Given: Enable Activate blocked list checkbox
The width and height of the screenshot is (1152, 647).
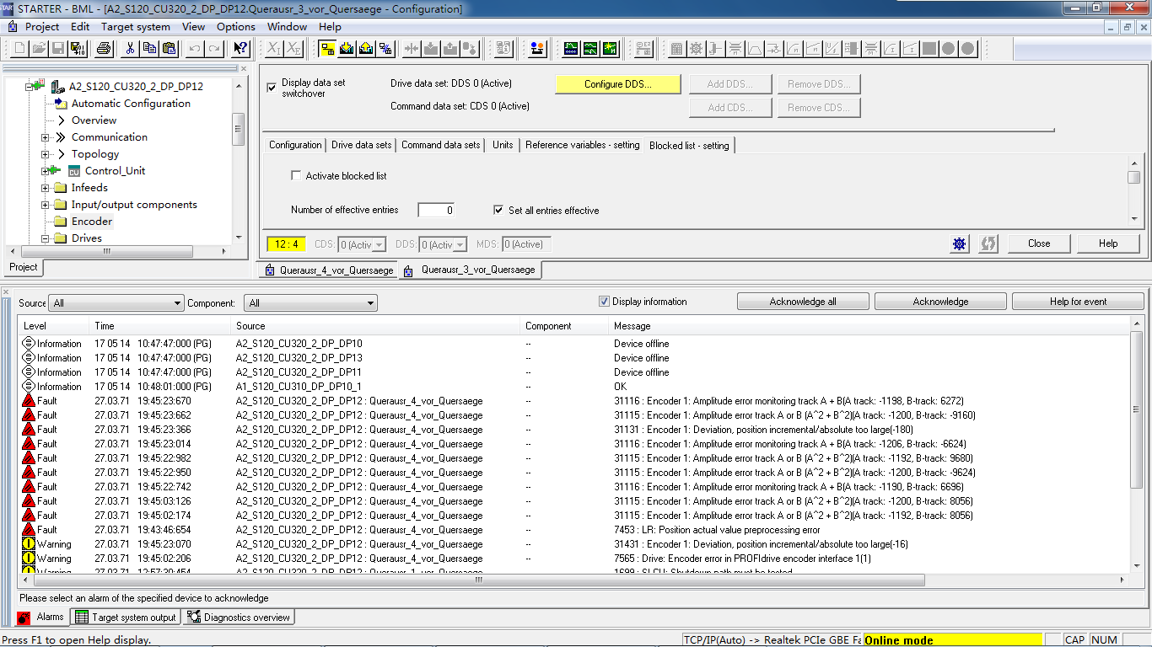Looking at the screenshot, I should (x=296, y=176).
